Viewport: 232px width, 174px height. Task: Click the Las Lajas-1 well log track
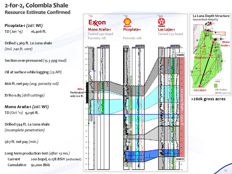coord(169,107)
